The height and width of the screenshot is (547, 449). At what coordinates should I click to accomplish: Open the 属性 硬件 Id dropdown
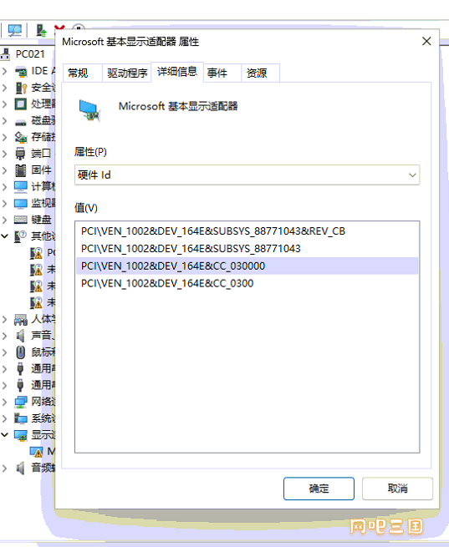(247, 175)
